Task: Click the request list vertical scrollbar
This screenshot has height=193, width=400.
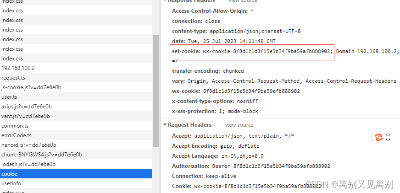Action: [x=156, y=91]
